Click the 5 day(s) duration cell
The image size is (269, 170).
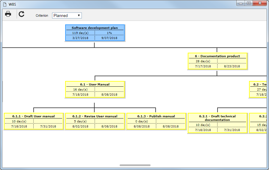80,121
